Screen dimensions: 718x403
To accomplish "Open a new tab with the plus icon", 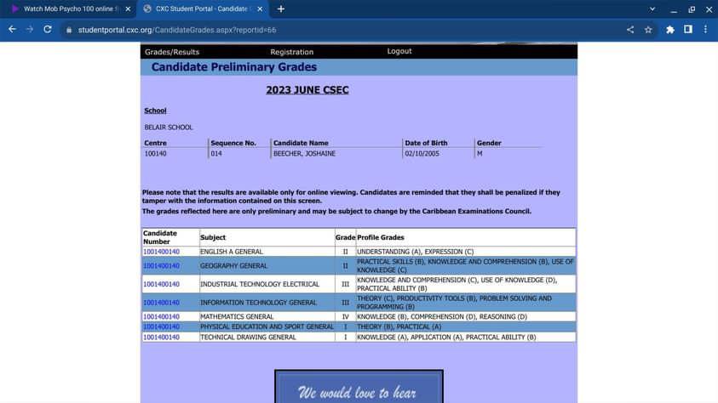I will [x=281, y=9].
